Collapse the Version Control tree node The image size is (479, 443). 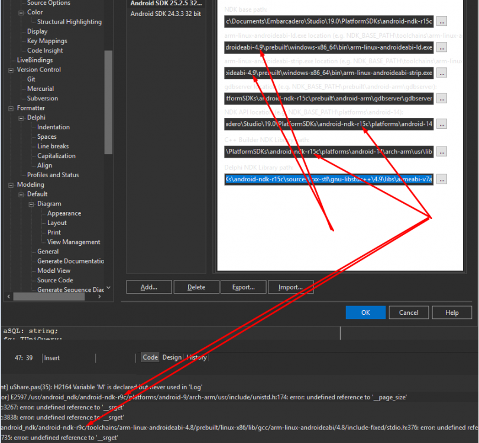(11, 70)
